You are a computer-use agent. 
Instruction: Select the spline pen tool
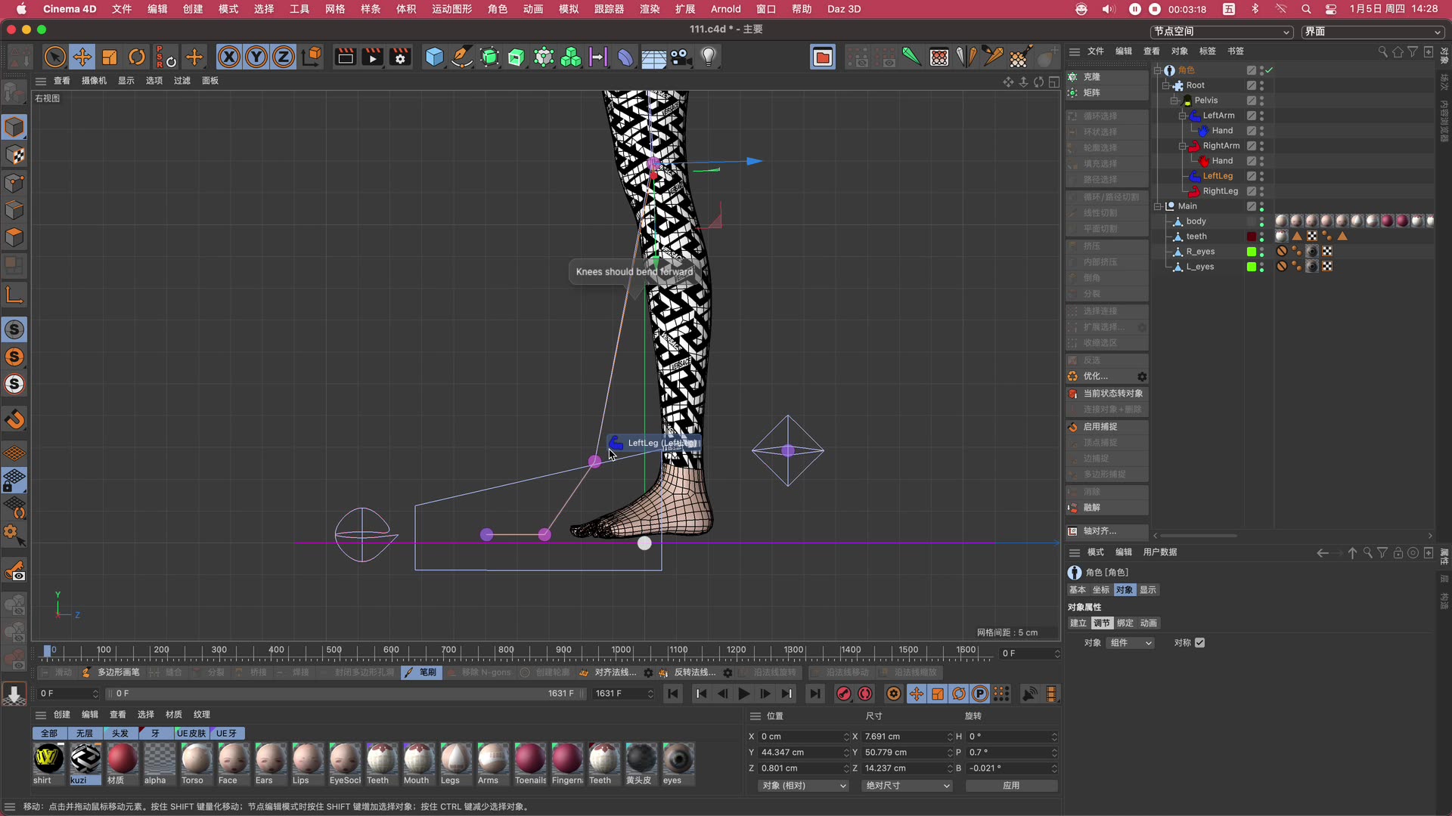click(x=462, y=57)
